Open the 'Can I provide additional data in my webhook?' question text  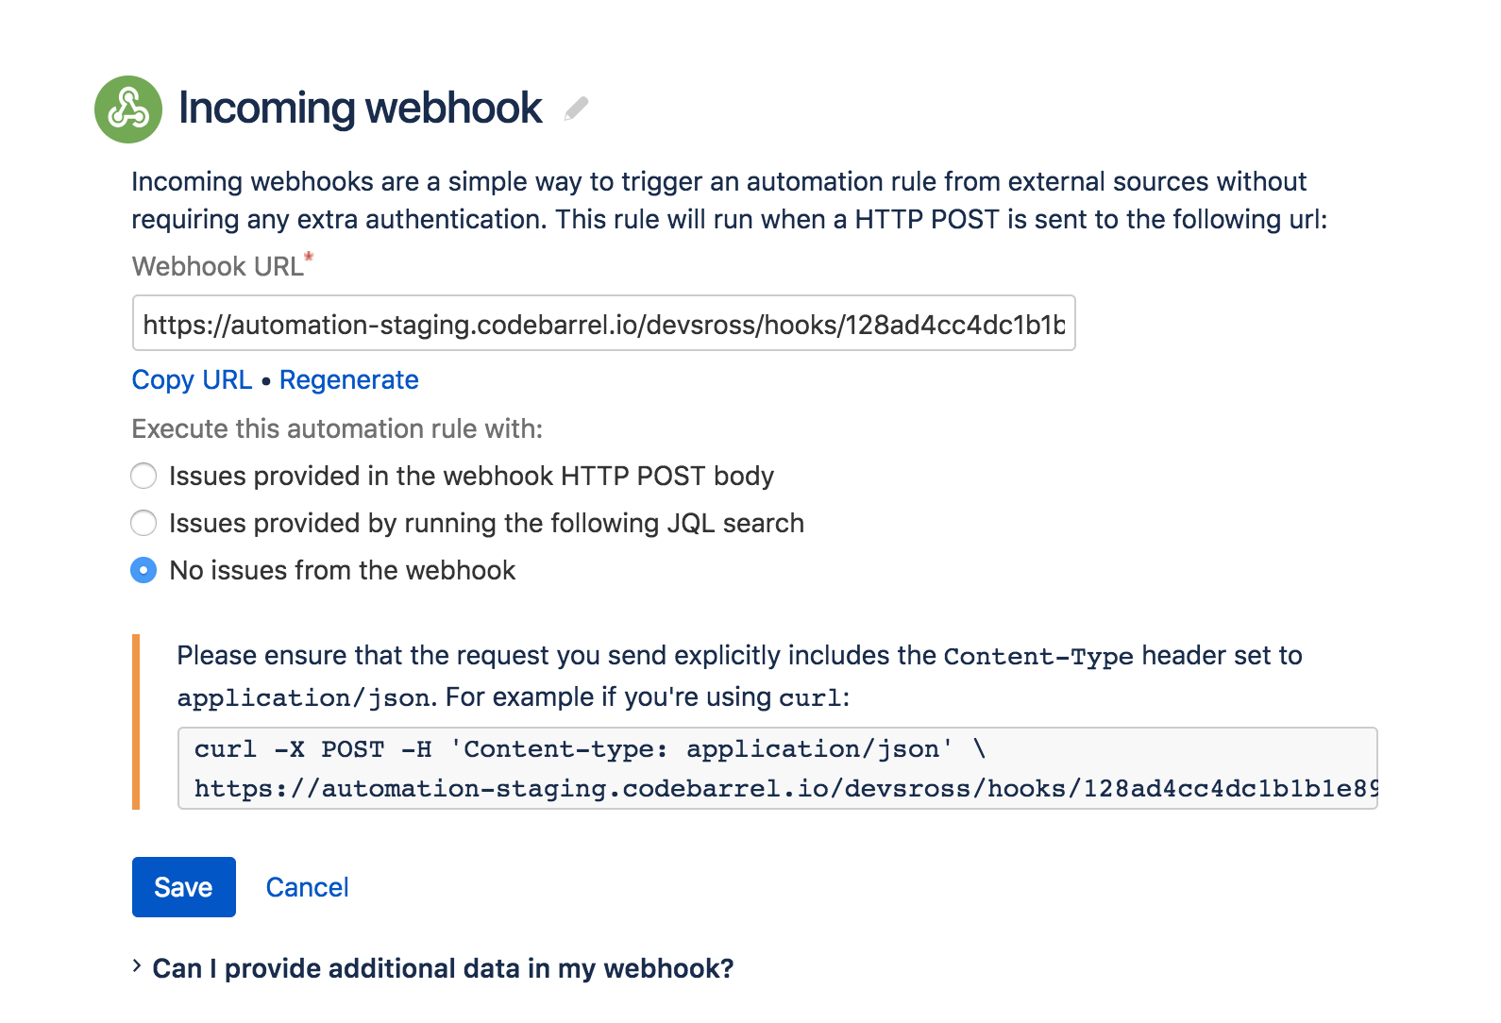click(443, 968)
